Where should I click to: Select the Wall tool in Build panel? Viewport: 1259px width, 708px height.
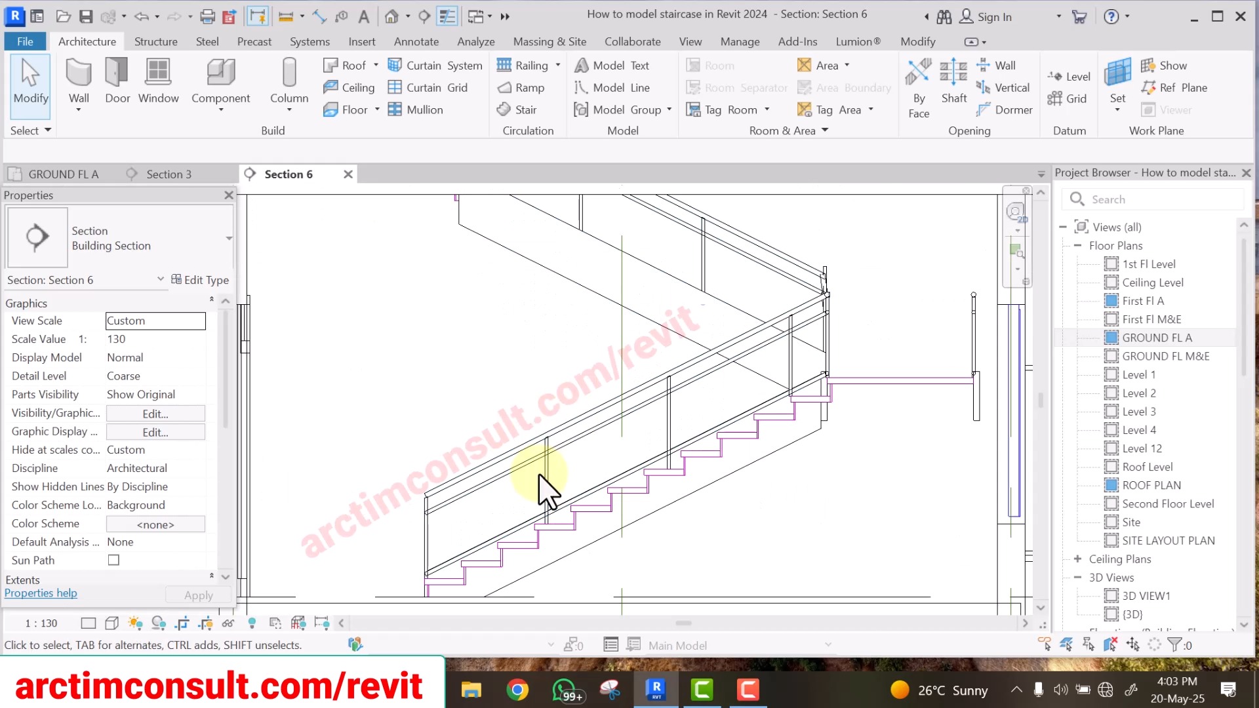[x=79, y=81]
